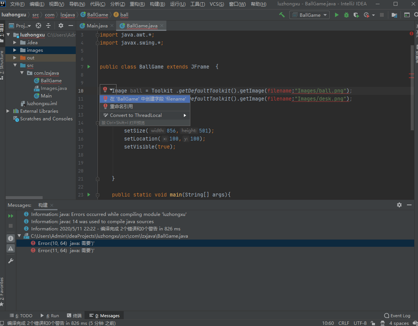Open Structure side tool window
This screenshot has height=326, width=418.
(x=2, y=65)
